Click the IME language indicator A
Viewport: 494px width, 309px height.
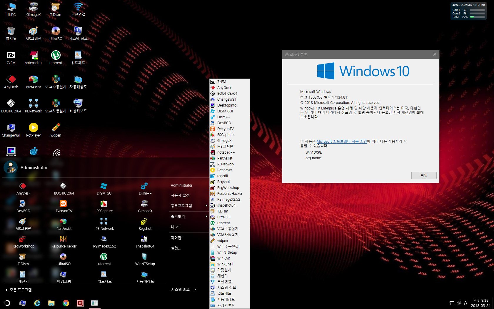pyautogui.click(x=465, y=303)
